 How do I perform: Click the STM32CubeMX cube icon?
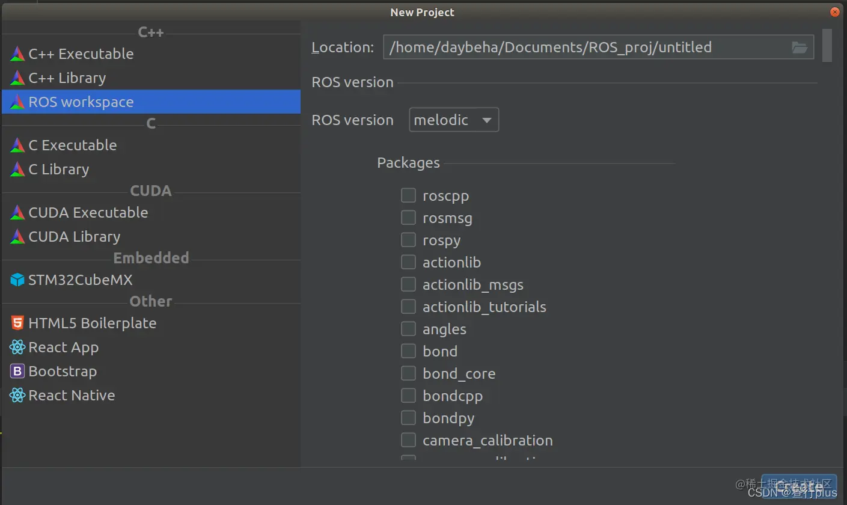[x=17, y=280]
